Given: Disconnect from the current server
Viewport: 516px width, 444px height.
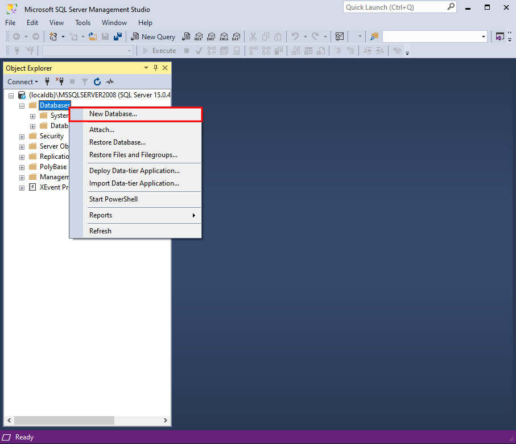Looking at the screenshot, I should click(x=59, y=81).
